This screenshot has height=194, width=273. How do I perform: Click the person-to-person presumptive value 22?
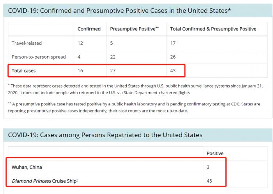[113, 57]
